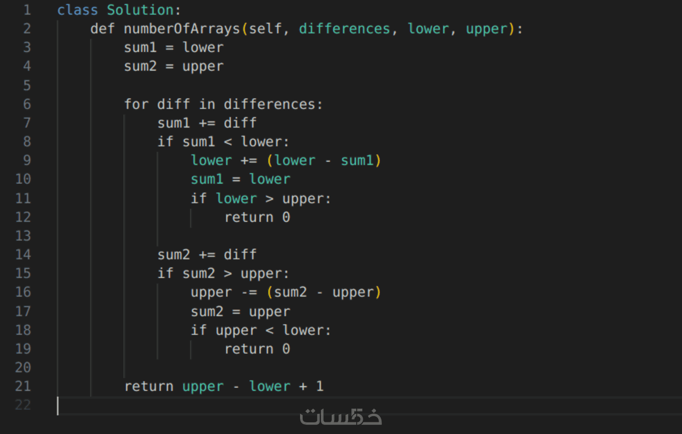Click the Solution class name

click(140, 10)
